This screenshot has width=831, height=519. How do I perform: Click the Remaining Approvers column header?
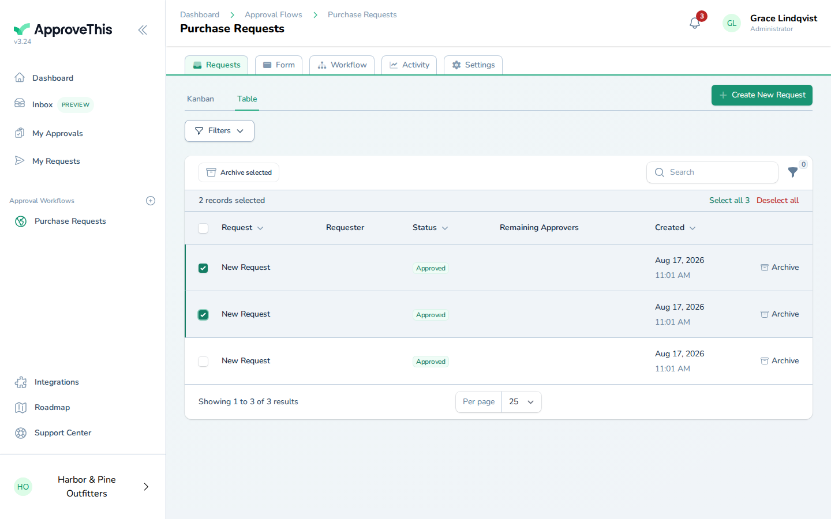539,228
